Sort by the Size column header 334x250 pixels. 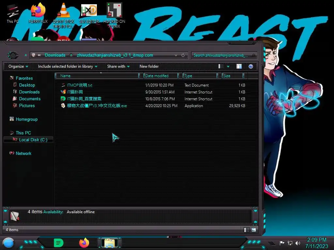(233, 76)
